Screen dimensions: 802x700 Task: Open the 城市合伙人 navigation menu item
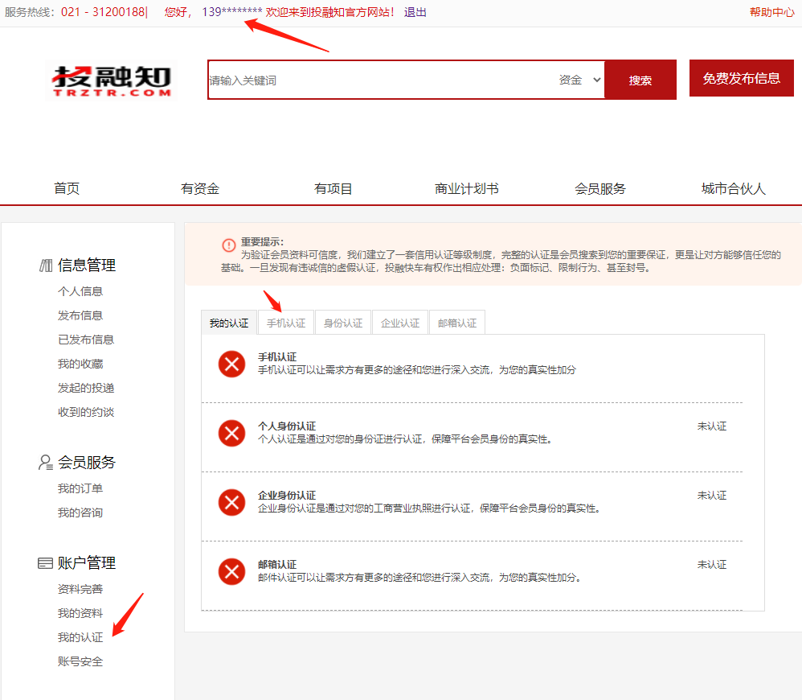point(733,188)
